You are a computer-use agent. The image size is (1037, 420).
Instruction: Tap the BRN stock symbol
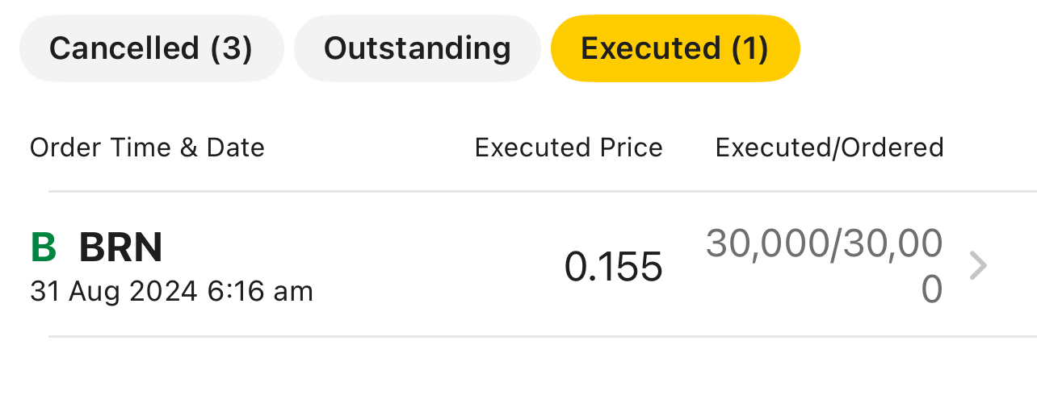pos(120,248)
